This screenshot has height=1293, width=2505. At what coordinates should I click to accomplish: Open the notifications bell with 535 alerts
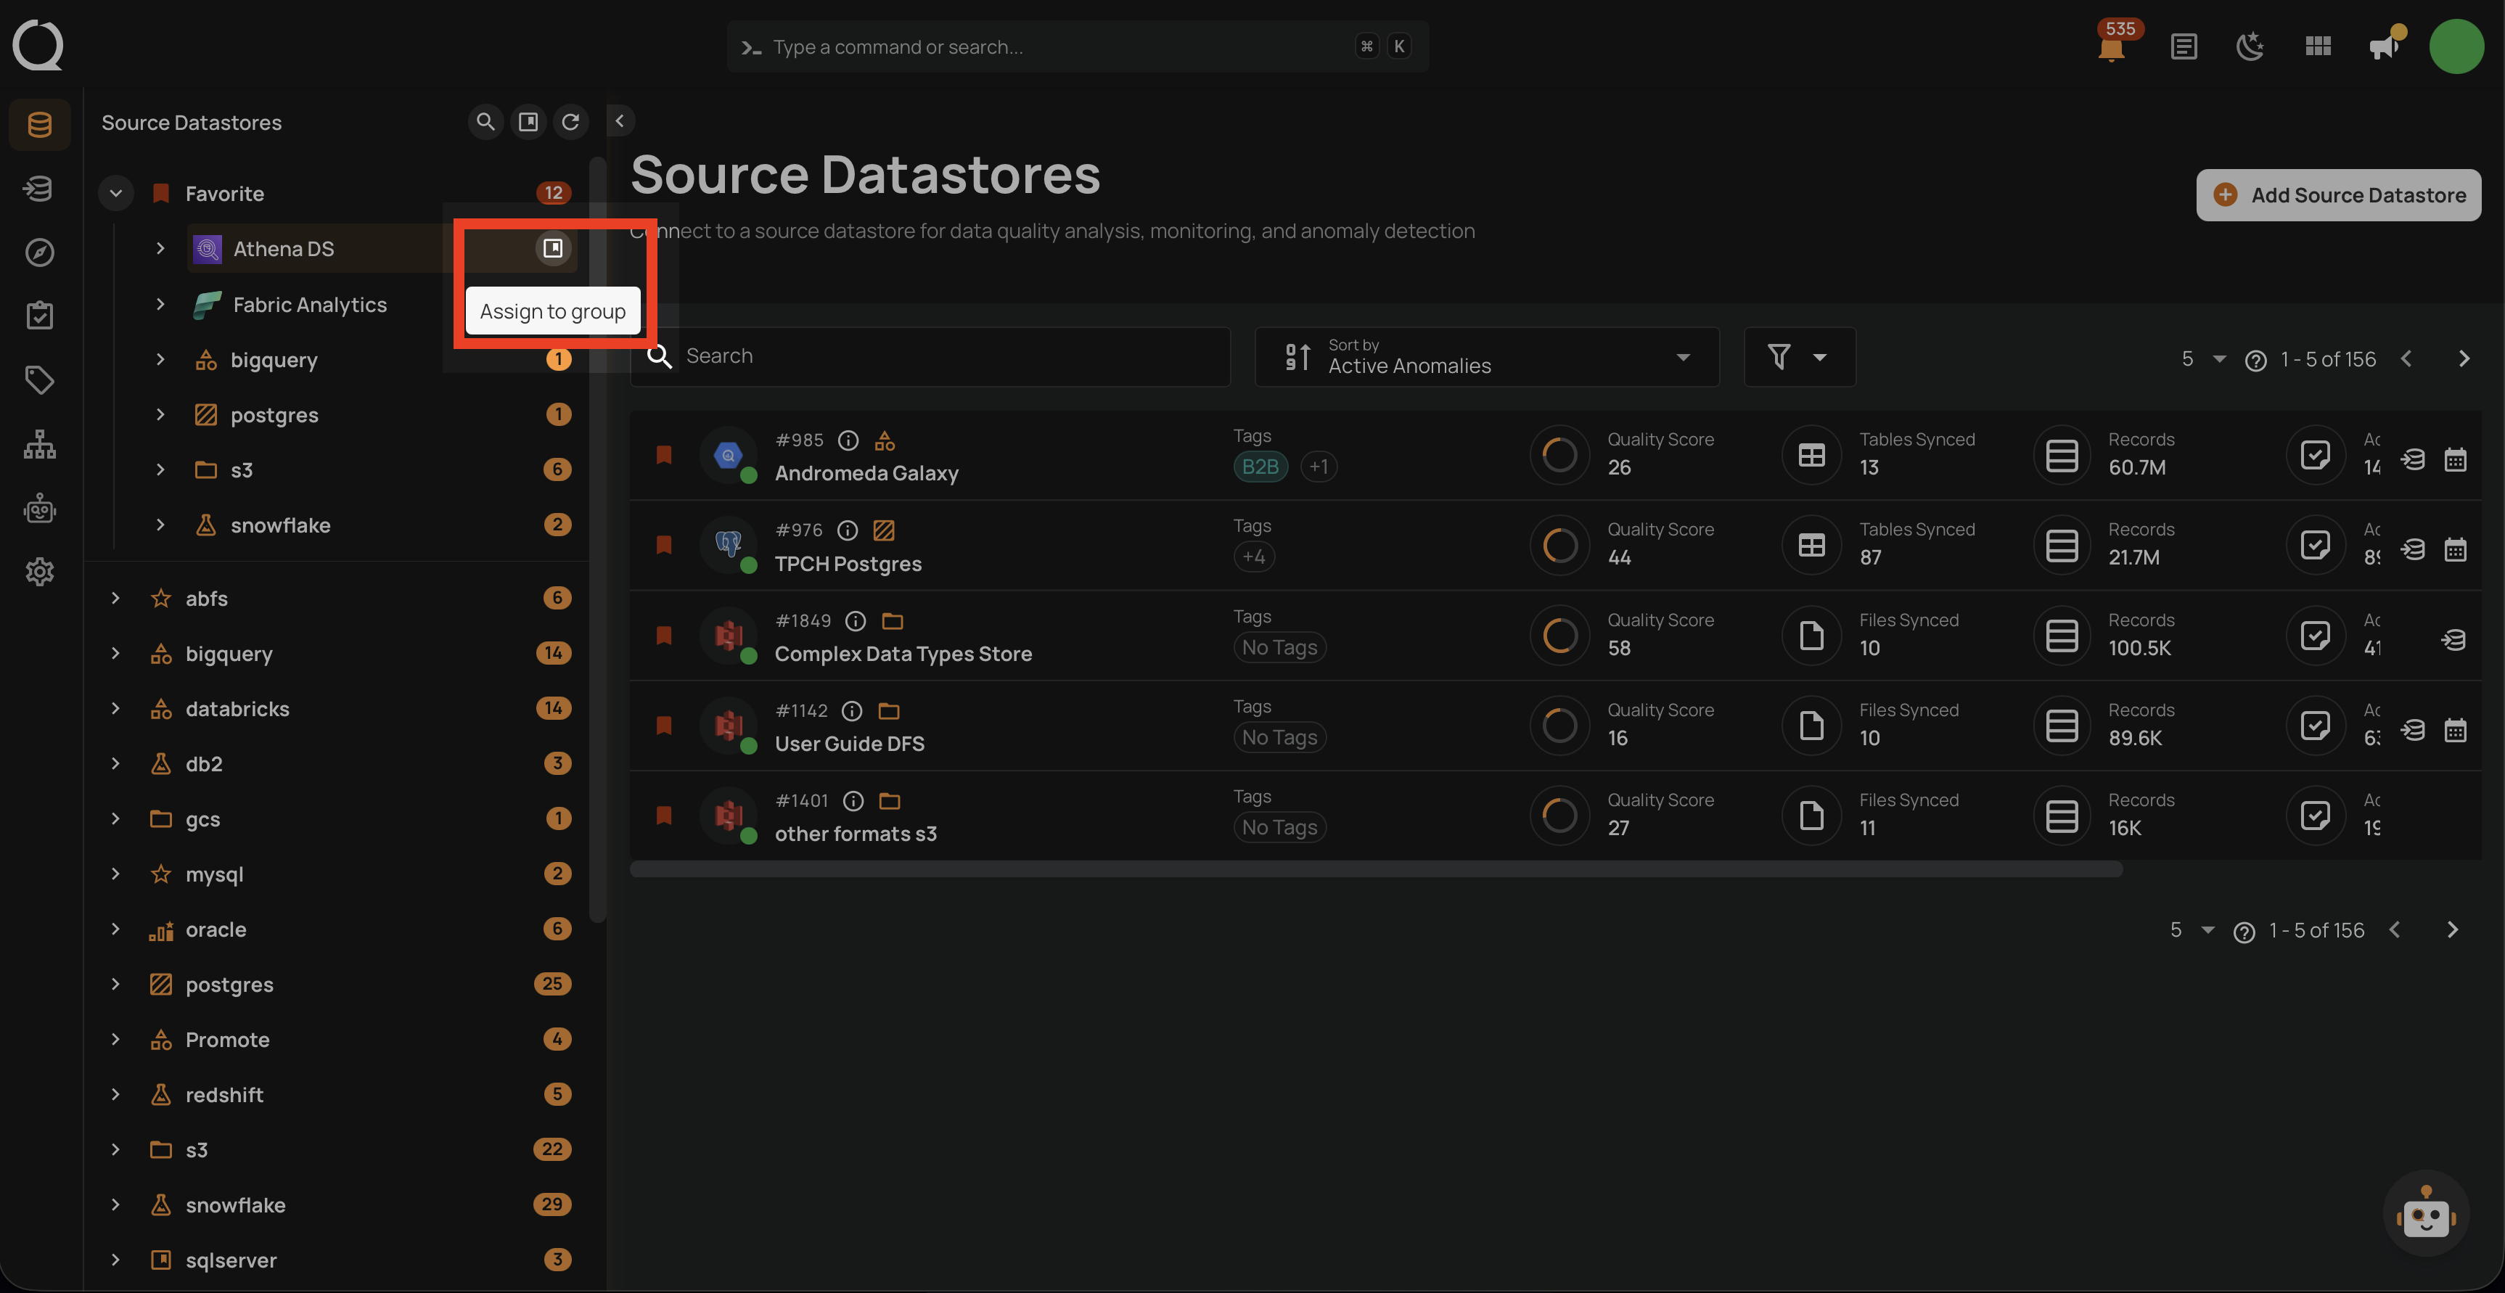[x=2111, y=46]
